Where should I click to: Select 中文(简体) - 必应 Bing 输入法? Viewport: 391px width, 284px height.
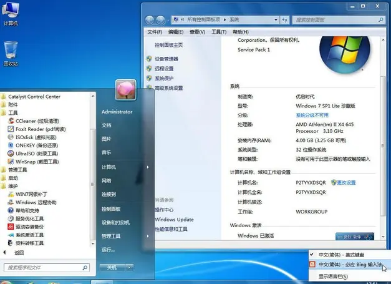click(349, 265)
